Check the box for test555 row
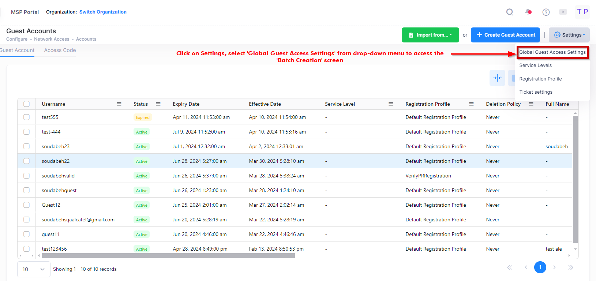 tap(27, 117)
